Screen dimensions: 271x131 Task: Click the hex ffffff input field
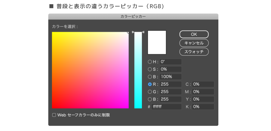click(x=166, y=107)
